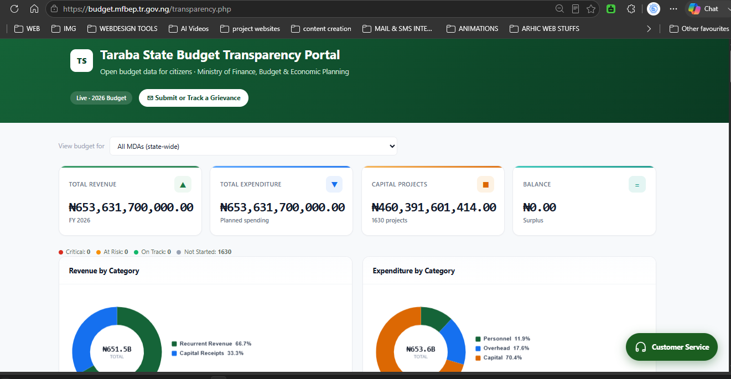Click the browser refresh icon
This screenshot has height=379, width=731.
14,9
